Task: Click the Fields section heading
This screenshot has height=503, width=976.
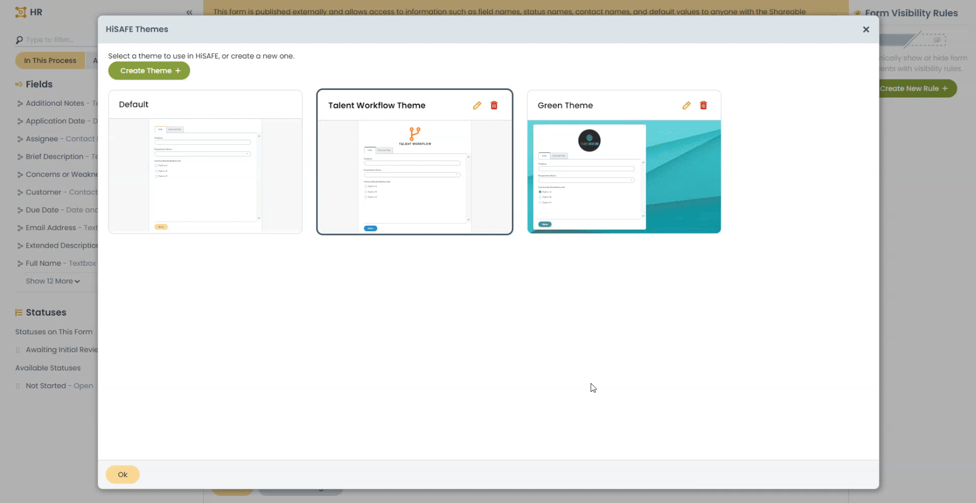Action: click(39, 84)
